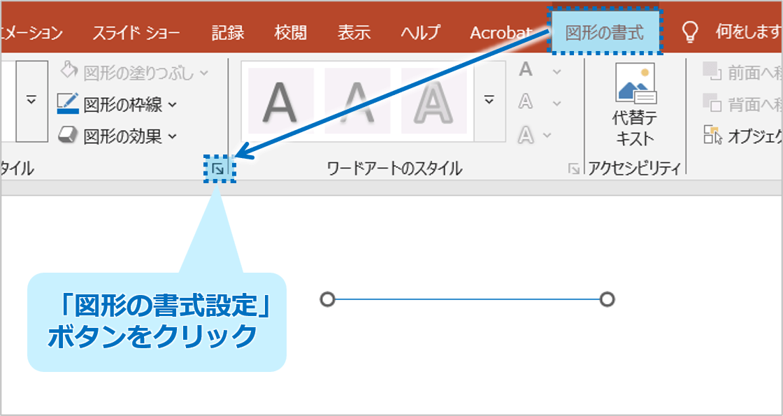Open the ワードアートのスタイル dialog launcher
This screenshot has height=416, width=783.
(573, 168)
